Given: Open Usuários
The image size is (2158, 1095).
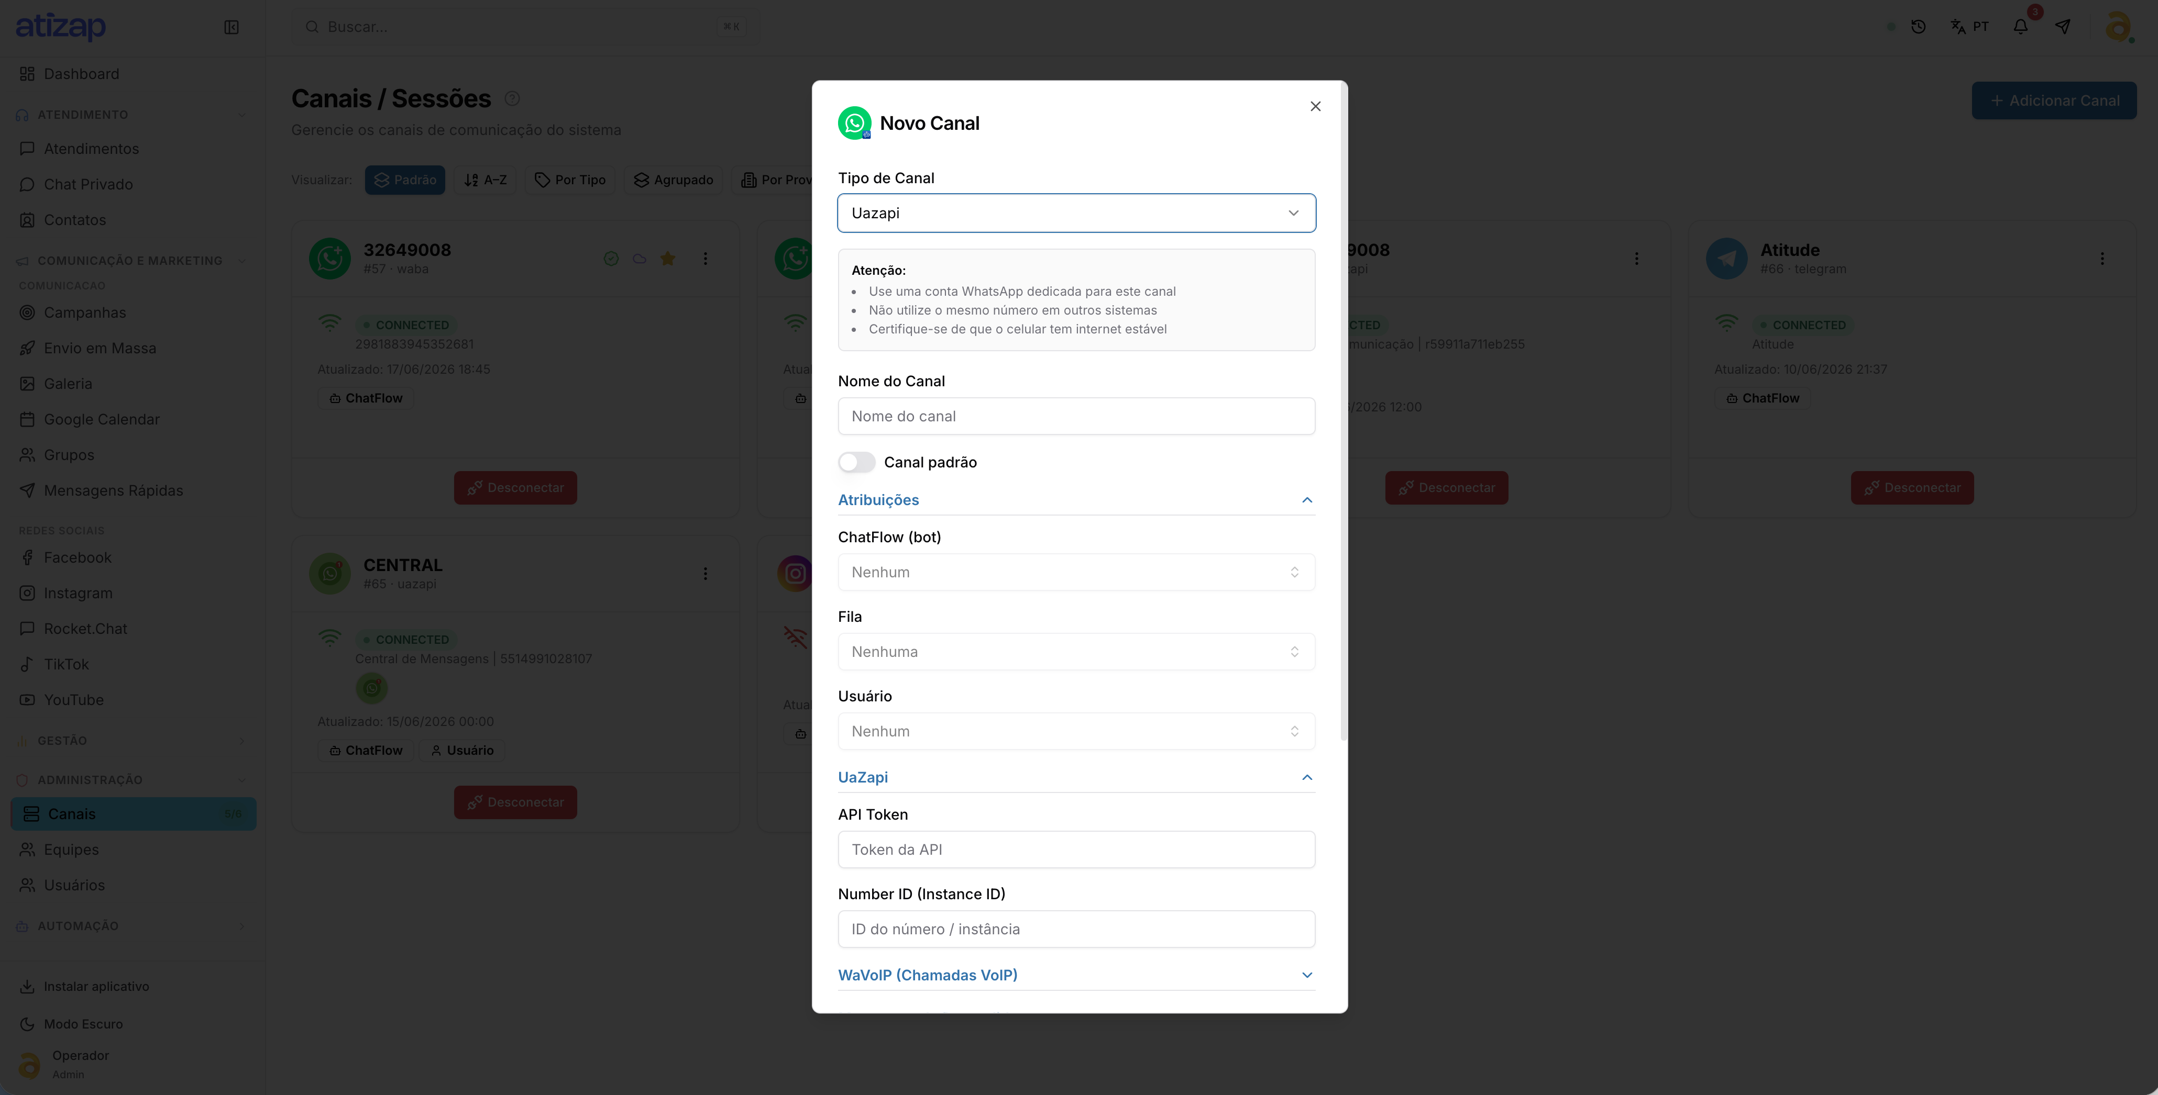Looking at the screenshot, I should pos(133,885).
